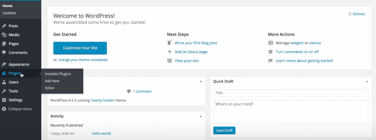
Task: Click the Appearance paintbrush icon
Action: pos(4,64)
